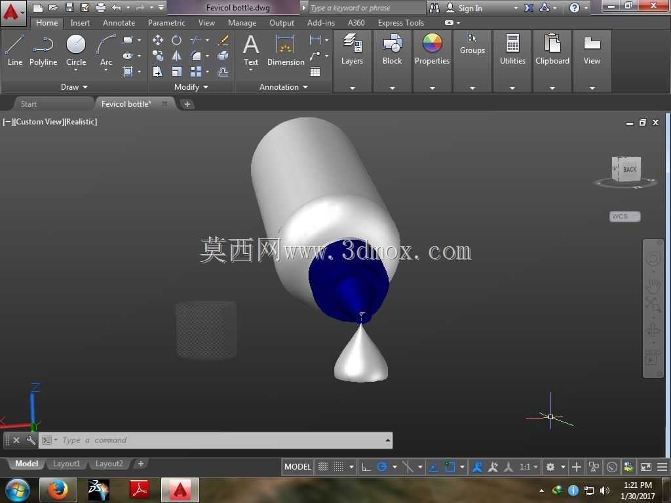Switch to Layout1 tab
The height and width of the screenshot is (503, 671).
(66, 464)
